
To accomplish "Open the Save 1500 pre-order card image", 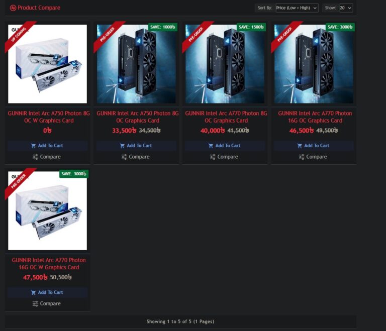I will click(225, 64).
